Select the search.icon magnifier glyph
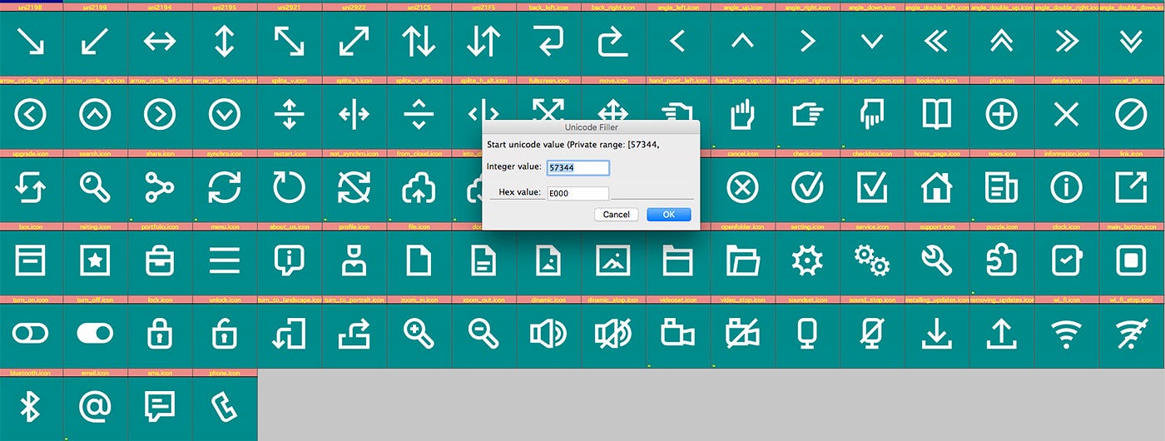The height and width of the screenshot is (441, 1165). pyautogui.click(x=96, y=188)
